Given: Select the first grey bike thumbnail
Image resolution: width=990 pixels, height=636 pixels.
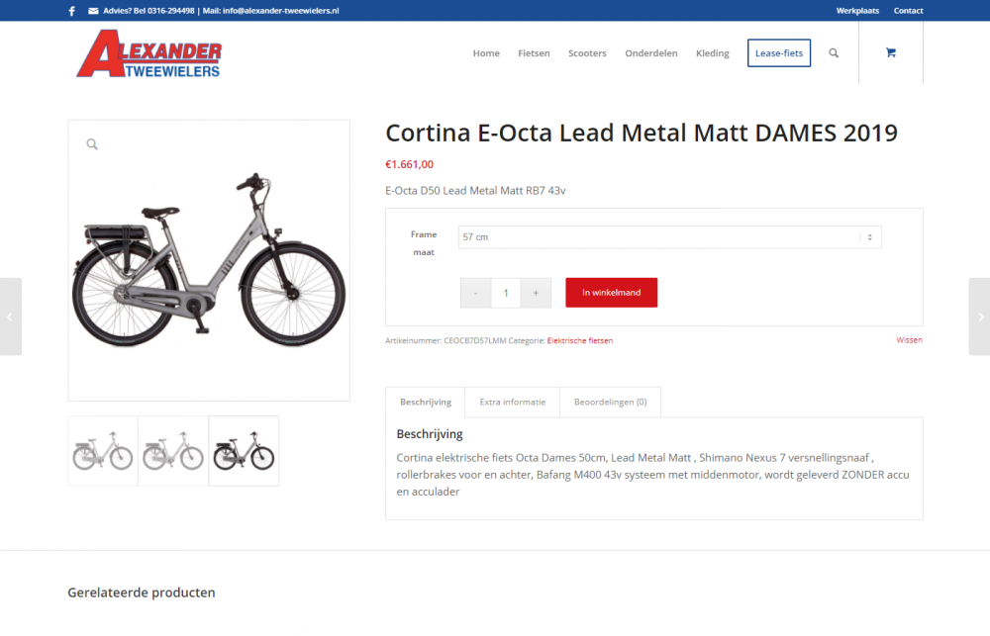Looking at the screenshot, I should (x=103, y=451).
